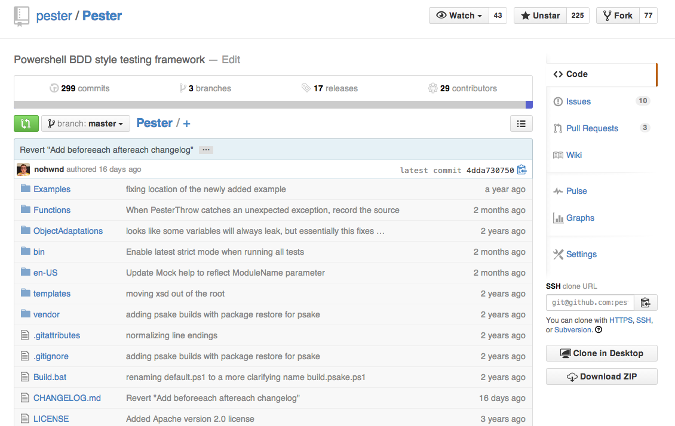Click the en-US folder icon
The height and width of the screenshot is (426, 675).
click(x=26, y=272)
